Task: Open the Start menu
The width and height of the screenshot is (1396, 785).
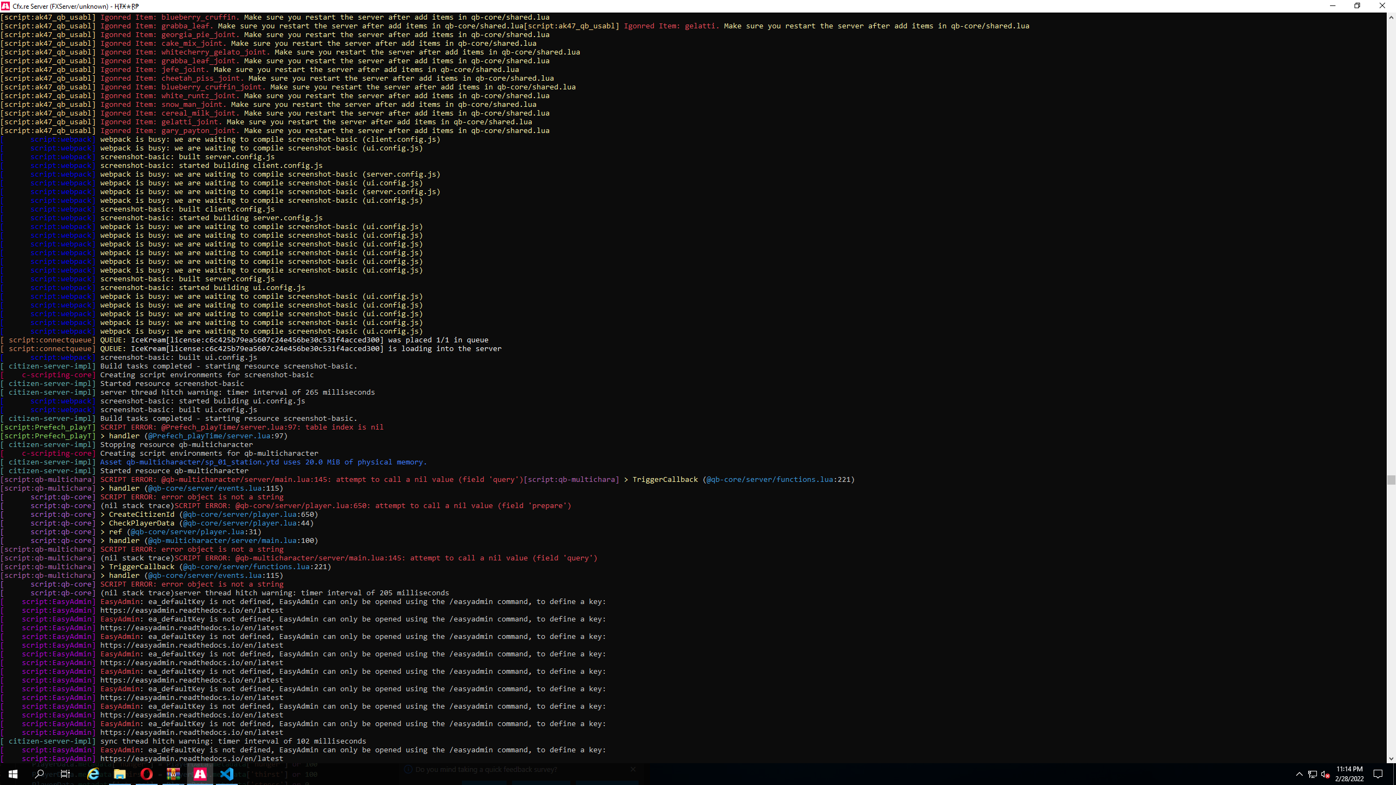Action: tap(13, 774)
